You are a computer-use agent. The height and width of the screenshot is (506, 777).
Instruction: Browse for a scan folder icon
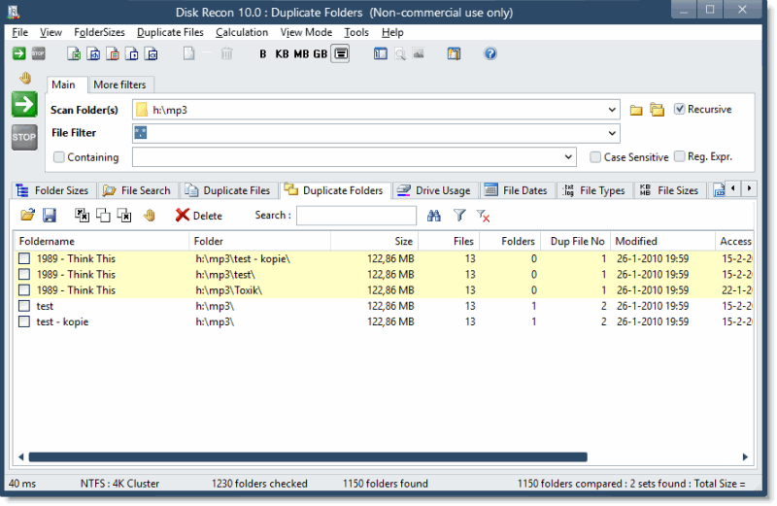[x=636, y=110]
